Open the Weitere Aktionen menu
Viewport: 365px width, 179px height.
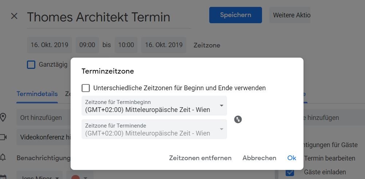click(x=291, y=15)
